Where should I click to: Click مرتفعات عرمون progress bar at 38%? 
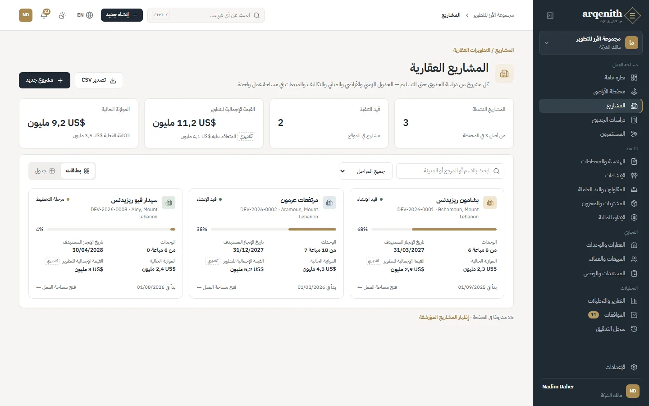point(274,229)
